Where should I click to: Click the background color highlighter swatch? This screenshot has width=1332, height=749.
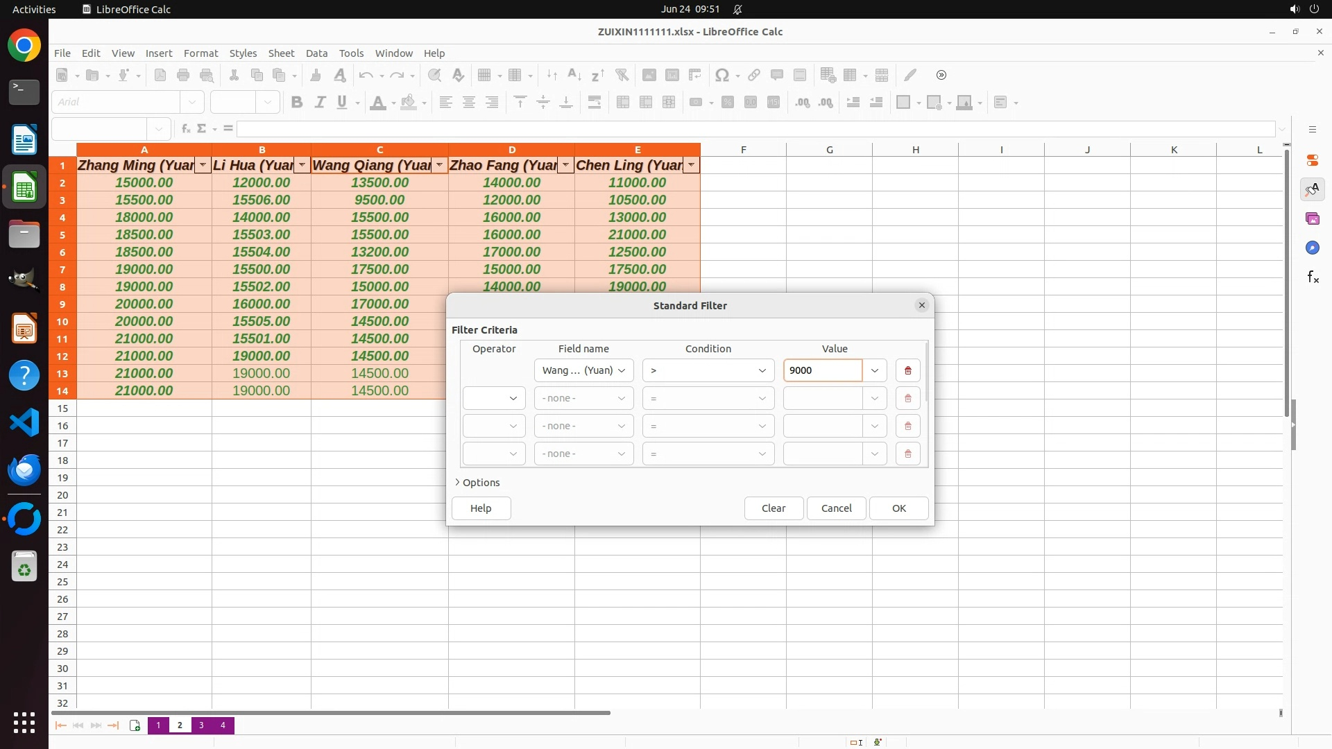pyautogui.click(x=409, y=103)
